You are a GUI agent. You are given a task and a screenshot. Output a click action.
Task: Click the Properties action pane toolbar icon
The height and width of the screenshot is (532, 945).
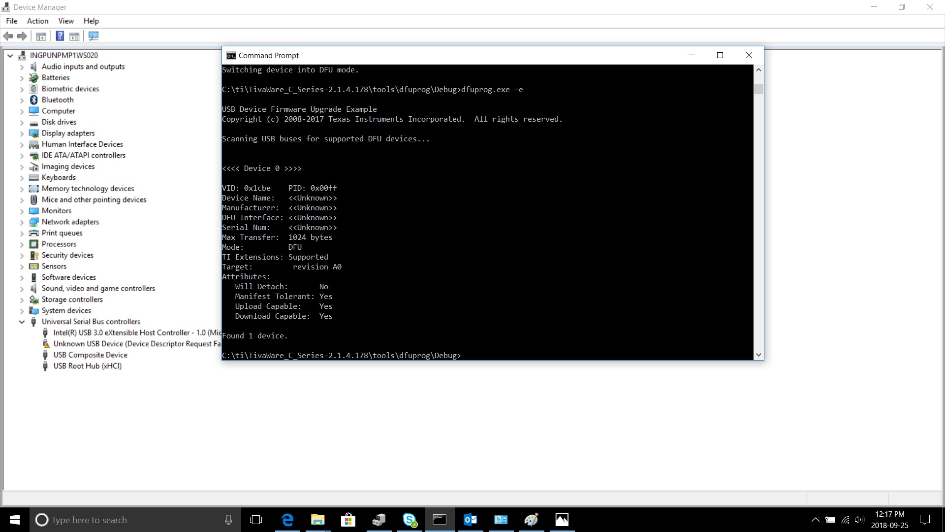click(x=74, y=36)
